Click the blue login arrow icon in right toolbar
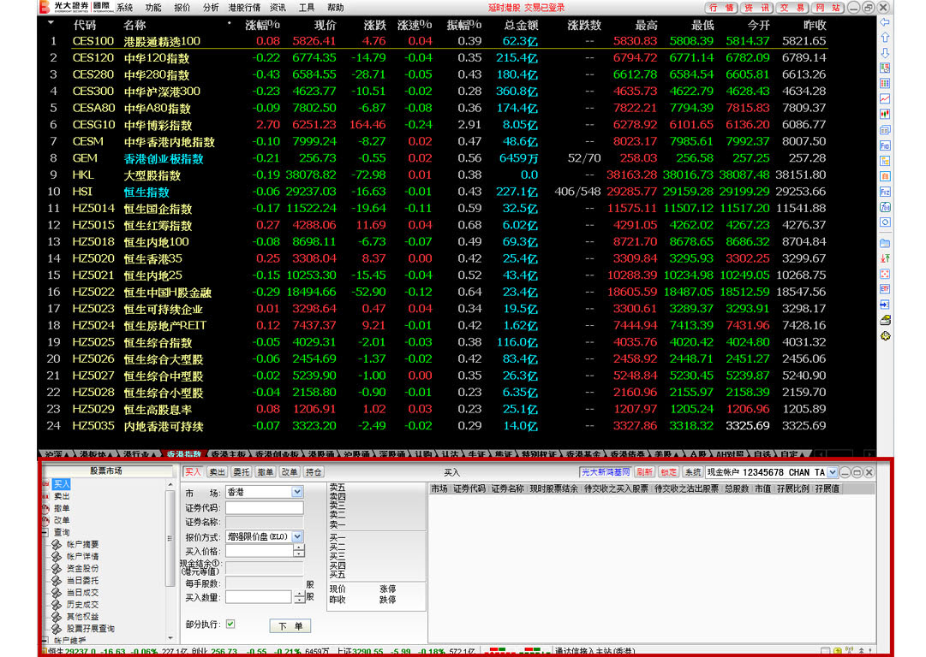 point(885,305)
